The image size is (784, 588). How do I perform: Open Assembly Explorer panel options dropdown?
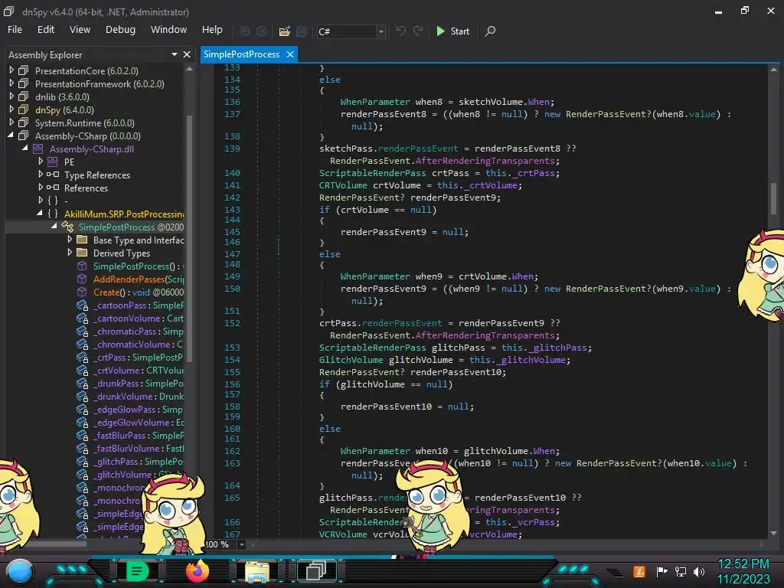pyautogui.click(x=174, y=54)
